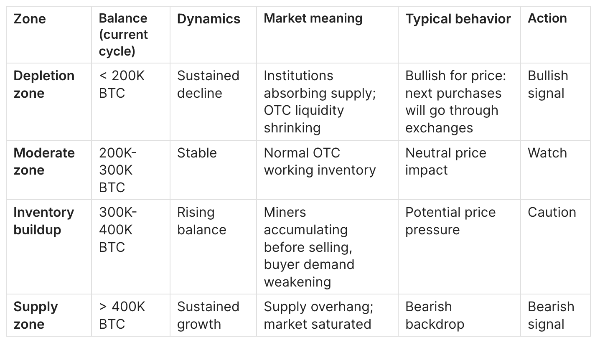Select the "Balance (current cycle)" header cell
Screen dimensions: 595x340
[x=123, y=35]
